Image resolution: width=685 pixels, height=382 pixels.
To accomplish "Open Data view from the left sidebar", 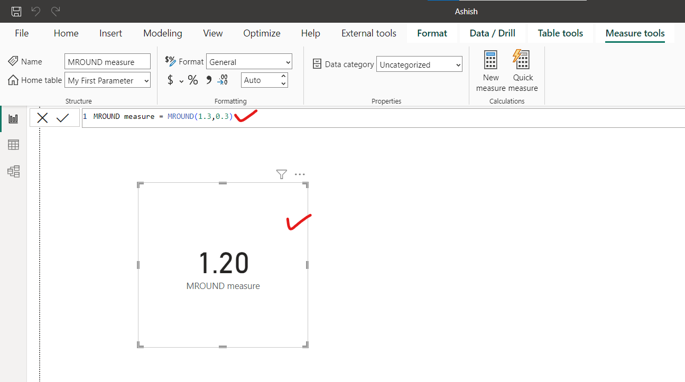I will pos(13,144).
